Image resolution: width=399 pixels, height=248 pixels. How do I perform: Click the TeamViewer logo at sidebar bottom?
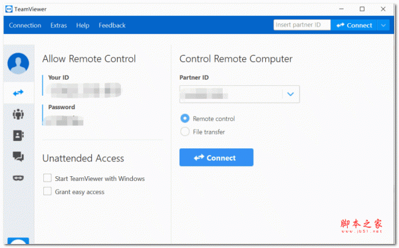[x=19, y=241]
